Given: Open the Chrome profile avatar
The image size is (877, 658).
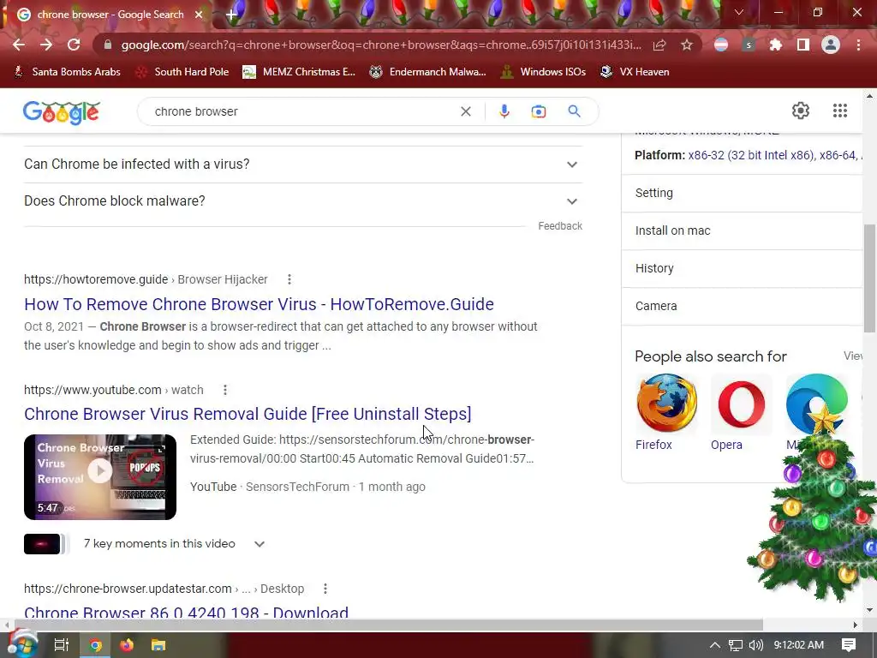Looking at the screenshot, I should click(831, 45).
